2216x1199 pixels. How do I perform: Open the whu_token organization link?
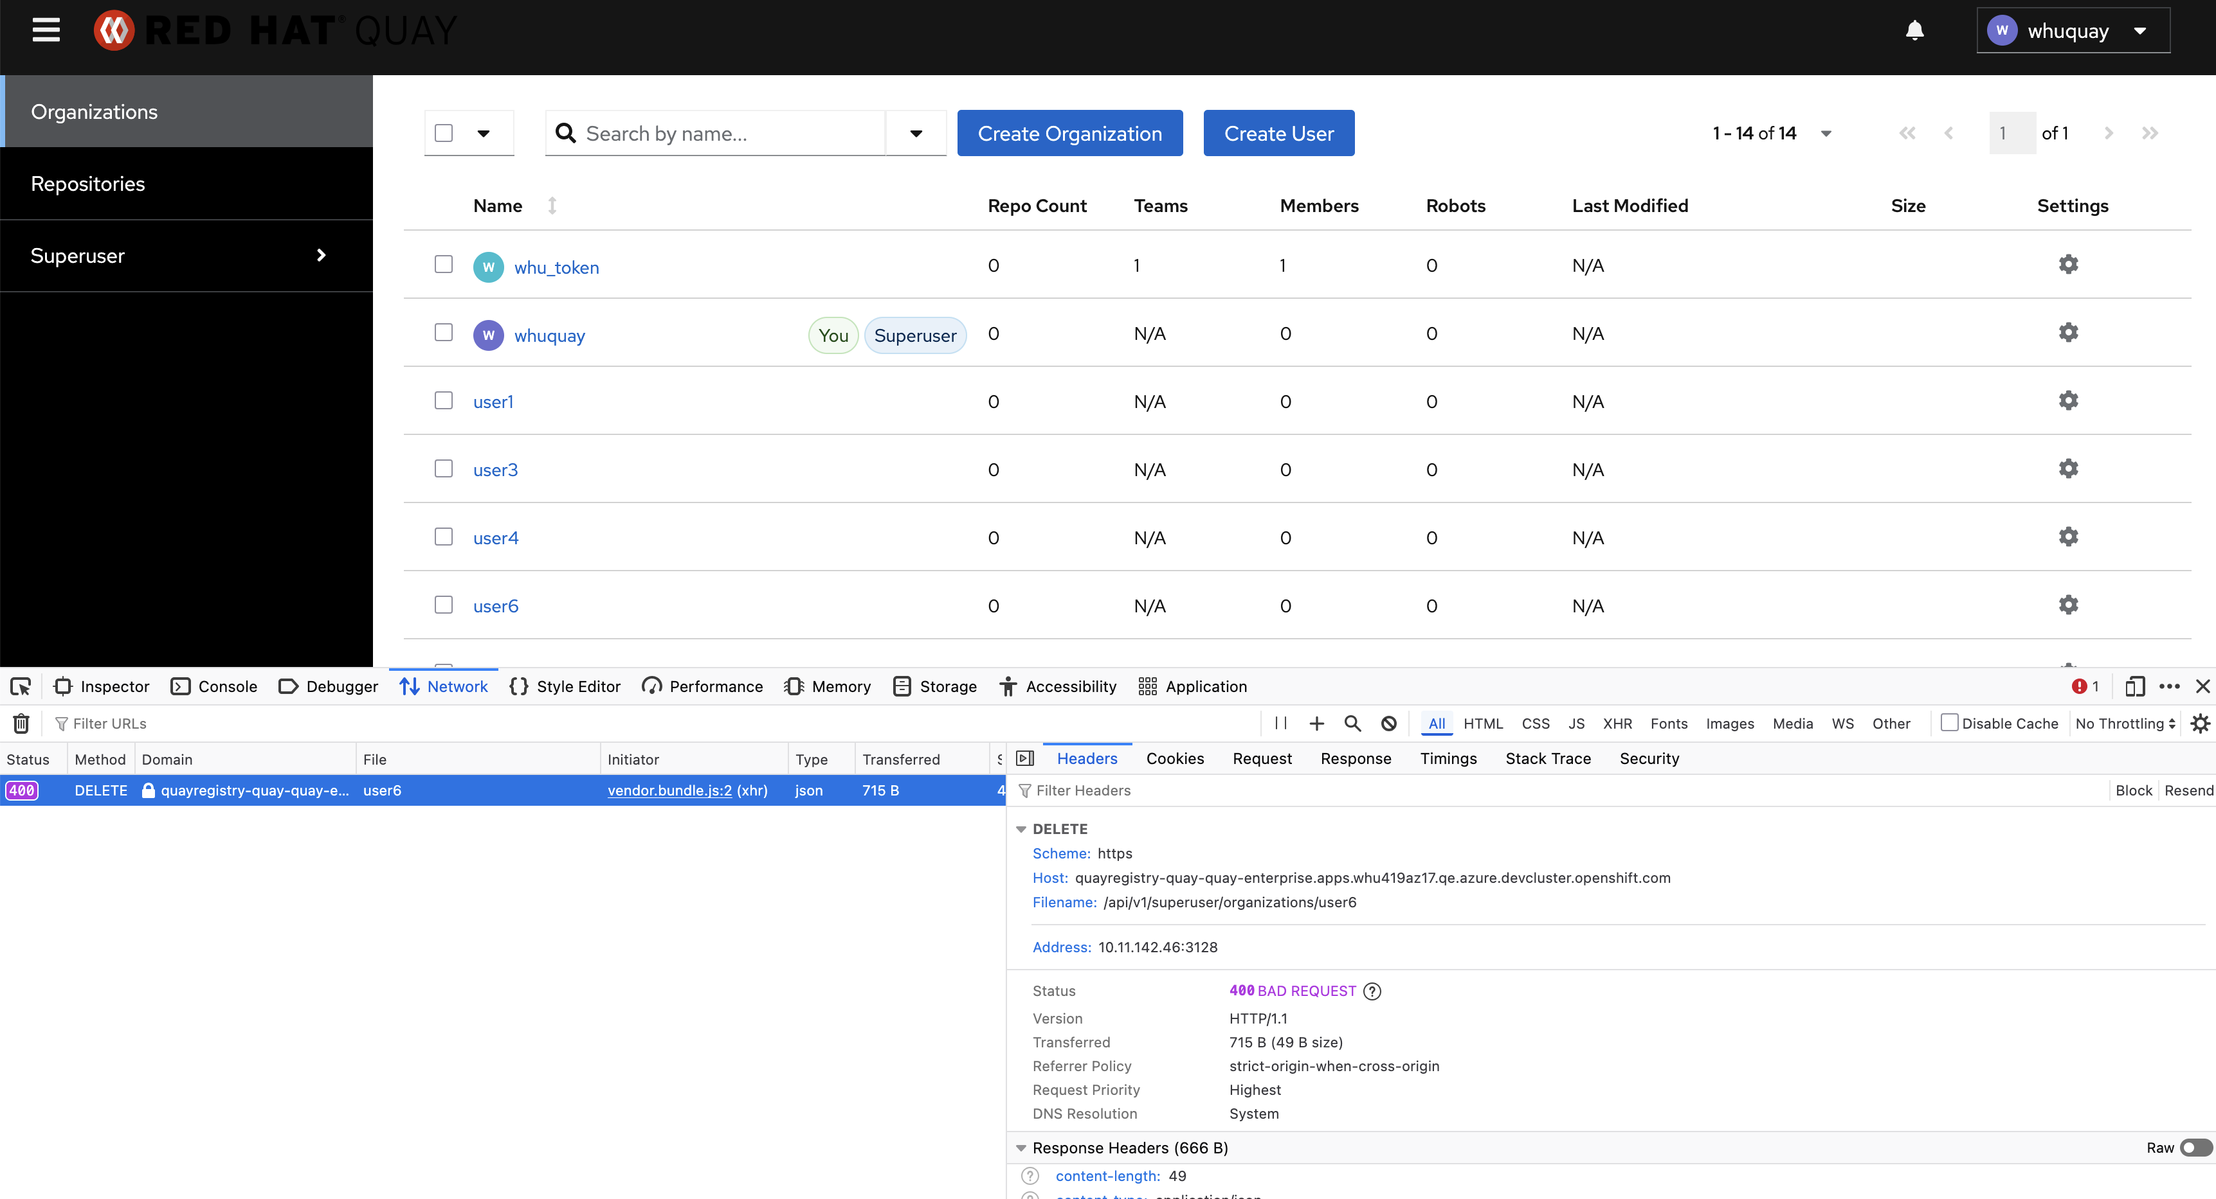click(x=556, y=267)
